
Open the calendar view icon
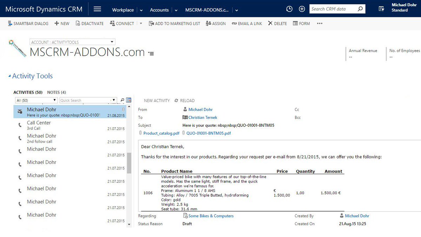tap(129, 100)
